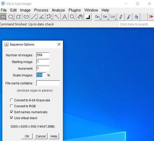
Task: Open the LUT lookup tables menu
Action: (x=113, y=17)
